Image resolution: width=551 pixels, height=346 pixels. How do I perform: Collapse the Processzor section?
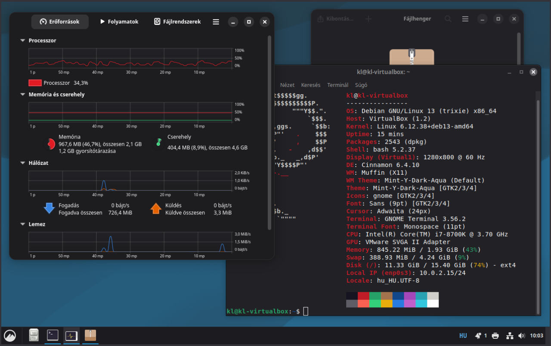click(23, 40)
